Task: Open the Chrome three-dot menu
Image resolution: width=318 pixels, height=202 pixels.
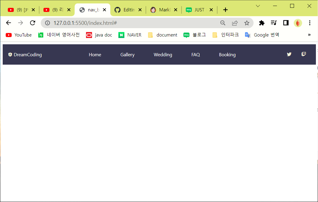Action: point(310,23)
